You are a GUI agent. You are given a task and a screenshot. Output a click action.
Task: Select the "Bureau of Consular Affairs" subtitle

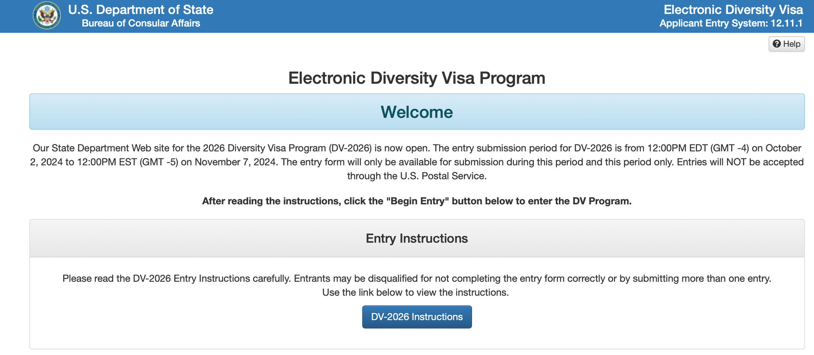[x=141, y=23]
